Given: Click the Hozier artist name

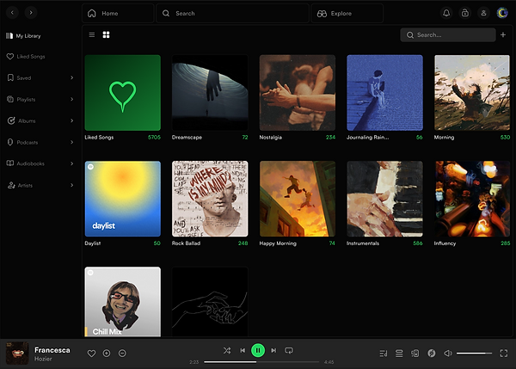Looking at the screenshot, I should click(43, 359).
